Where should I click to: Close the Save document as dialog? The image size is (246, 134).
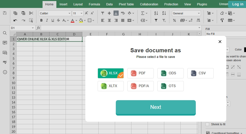click(x=220, y=42)
